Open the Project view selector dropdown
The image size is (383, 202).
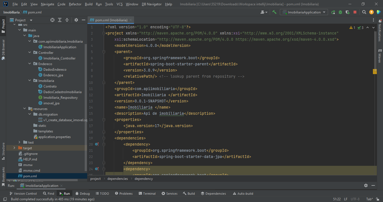click(21, 20)
